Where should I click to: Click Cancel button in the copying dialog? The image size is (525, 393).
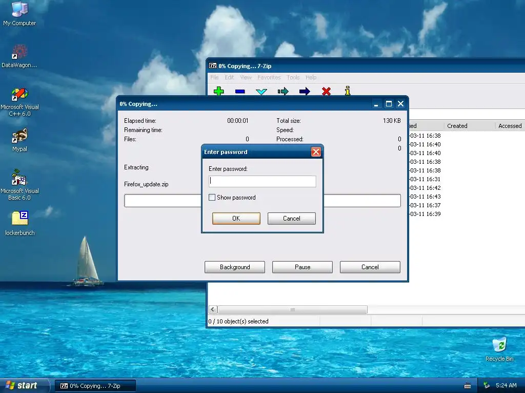click(x=370, y=267)
